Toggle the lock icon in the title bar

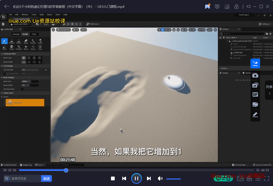[236, 6]
